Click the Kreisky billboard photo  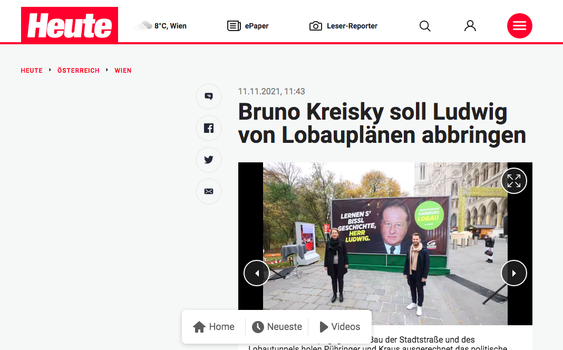click(x=385, y=244)
